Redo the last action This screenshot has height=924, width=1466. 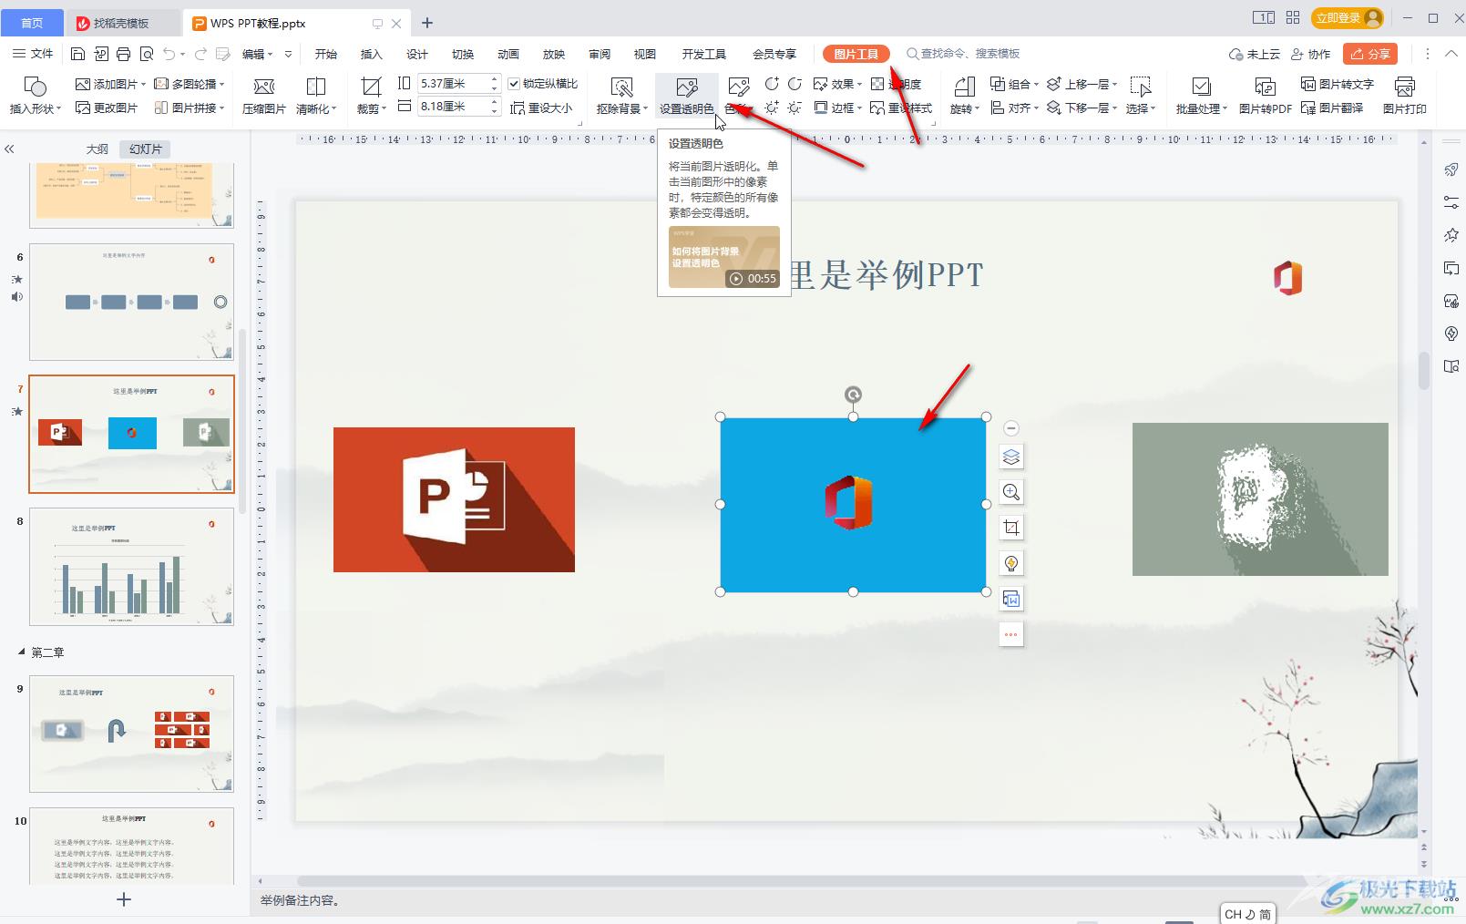pyautogui.click(x=200, y=54)
